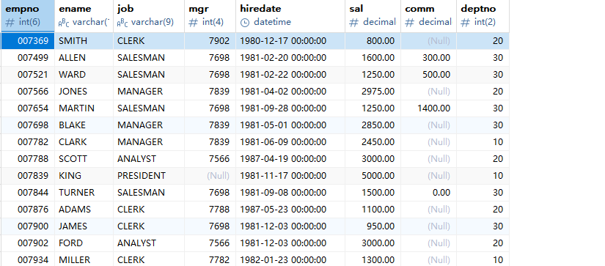Select commission cell 1400.00
605x266 pixels.
point(429,108)
